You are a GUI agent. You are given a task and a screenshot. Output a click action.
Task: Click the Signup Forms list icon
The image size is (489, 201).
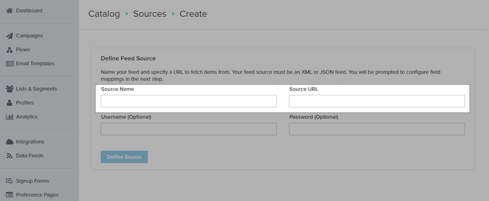click(x=9, y=181)
